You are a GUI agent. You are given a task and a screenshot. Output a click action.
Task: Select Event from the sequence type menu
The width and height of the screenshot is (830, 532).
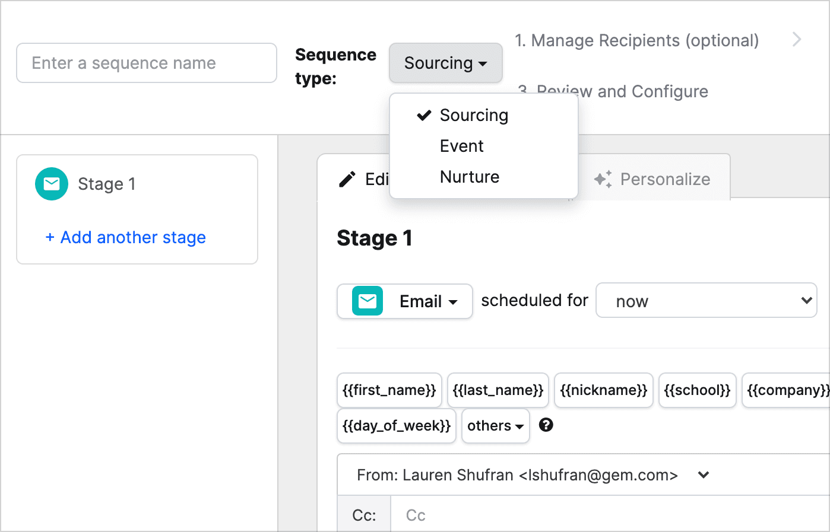(x=461, y=145)
